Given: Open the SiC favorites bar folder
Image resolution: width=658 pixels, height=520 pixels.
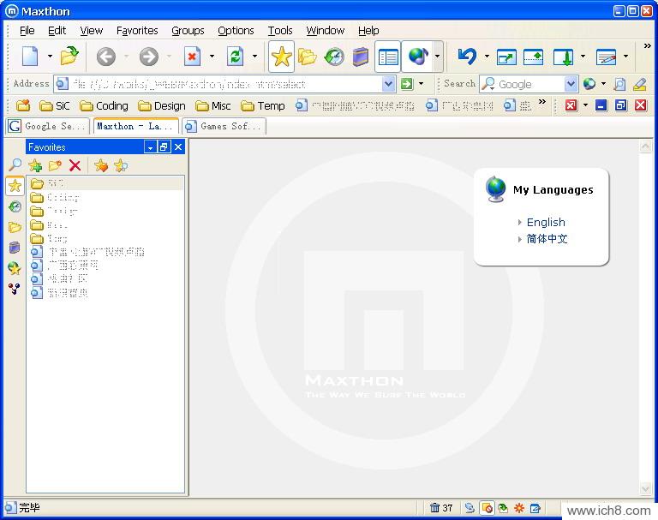Looking at the screenshot, I should 55,105.
